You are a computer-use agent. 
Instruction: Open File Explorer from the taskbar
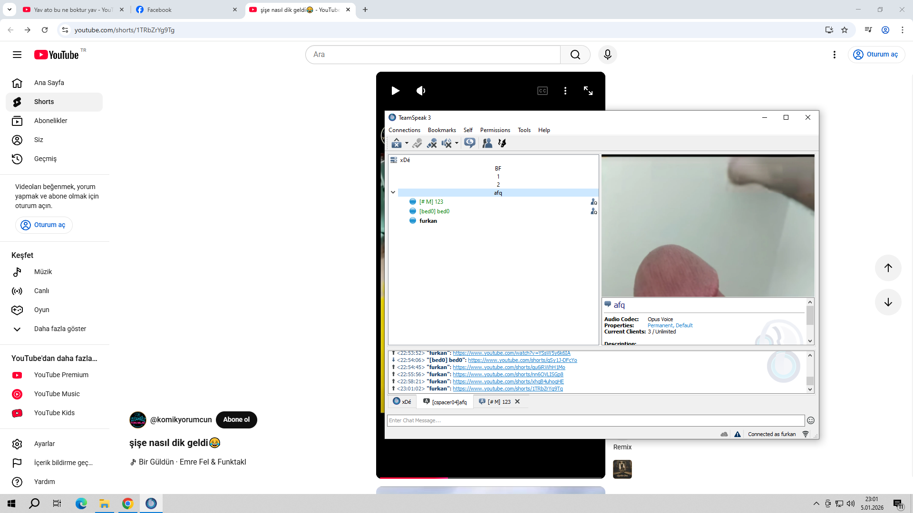point(104,503)
